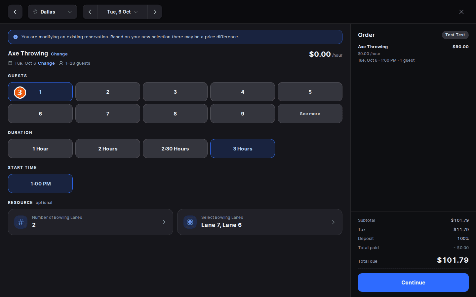Select 5 guests
Screen dimensions: 476x297
[x=310, y=92]
